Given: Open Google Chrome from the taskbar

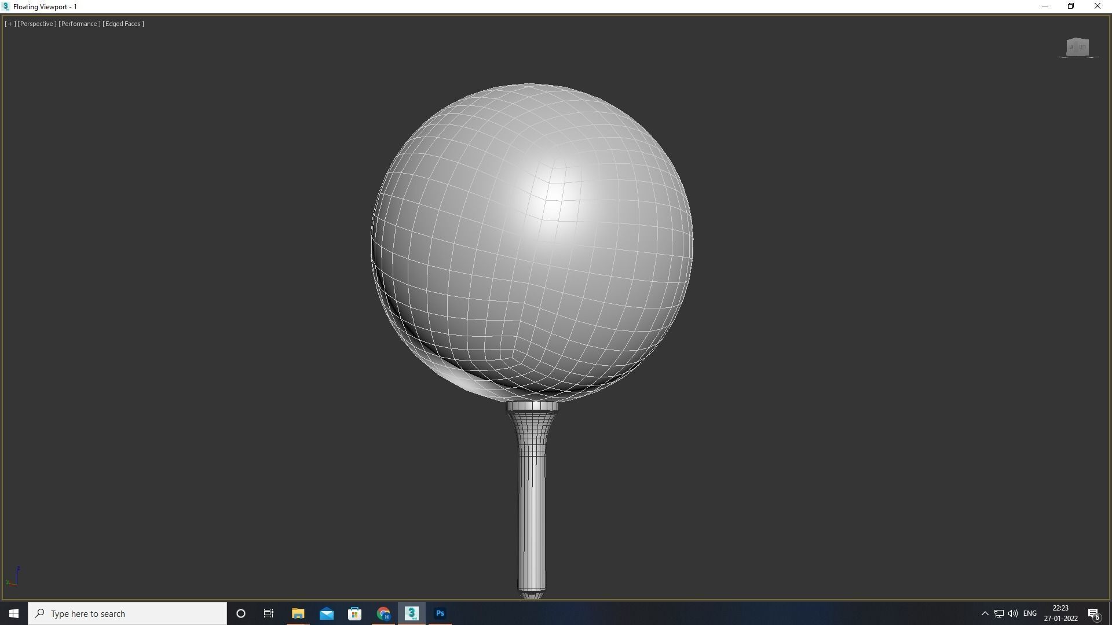Looking at the screenshot, I should 383,613.
